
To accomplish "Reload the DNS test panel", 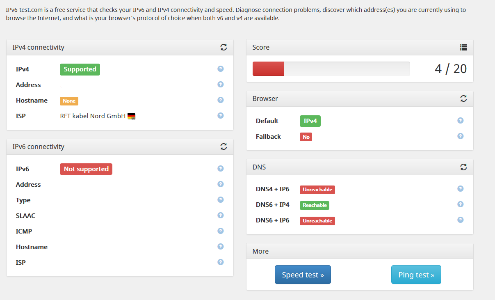I will coord(463,167).
